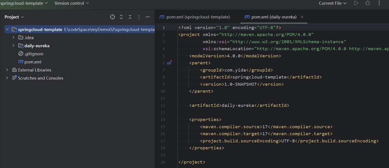389x168 pixels.
Task: Click the Maven icon beside pom.xml in tree
Action: tap(21, 62)
